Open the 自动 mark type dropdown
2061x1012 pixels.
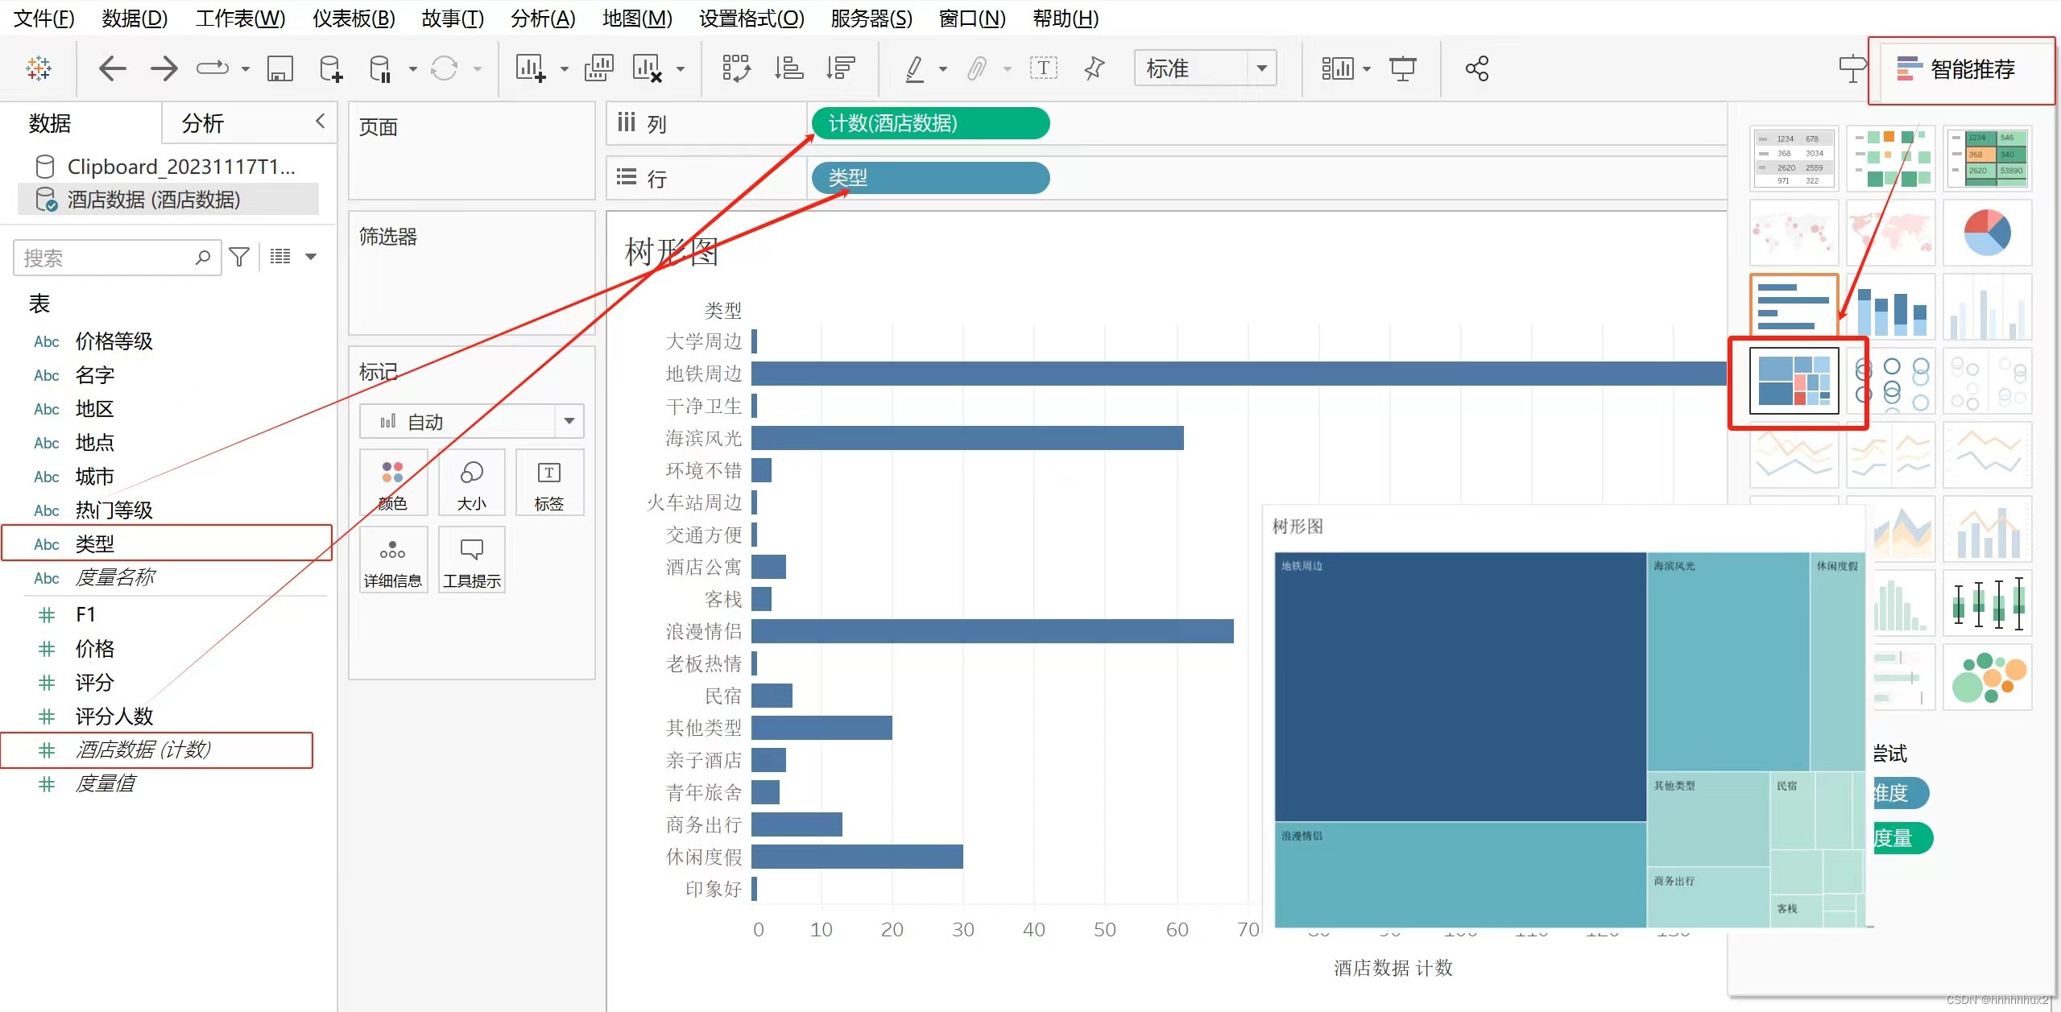[x=569, y=421]
